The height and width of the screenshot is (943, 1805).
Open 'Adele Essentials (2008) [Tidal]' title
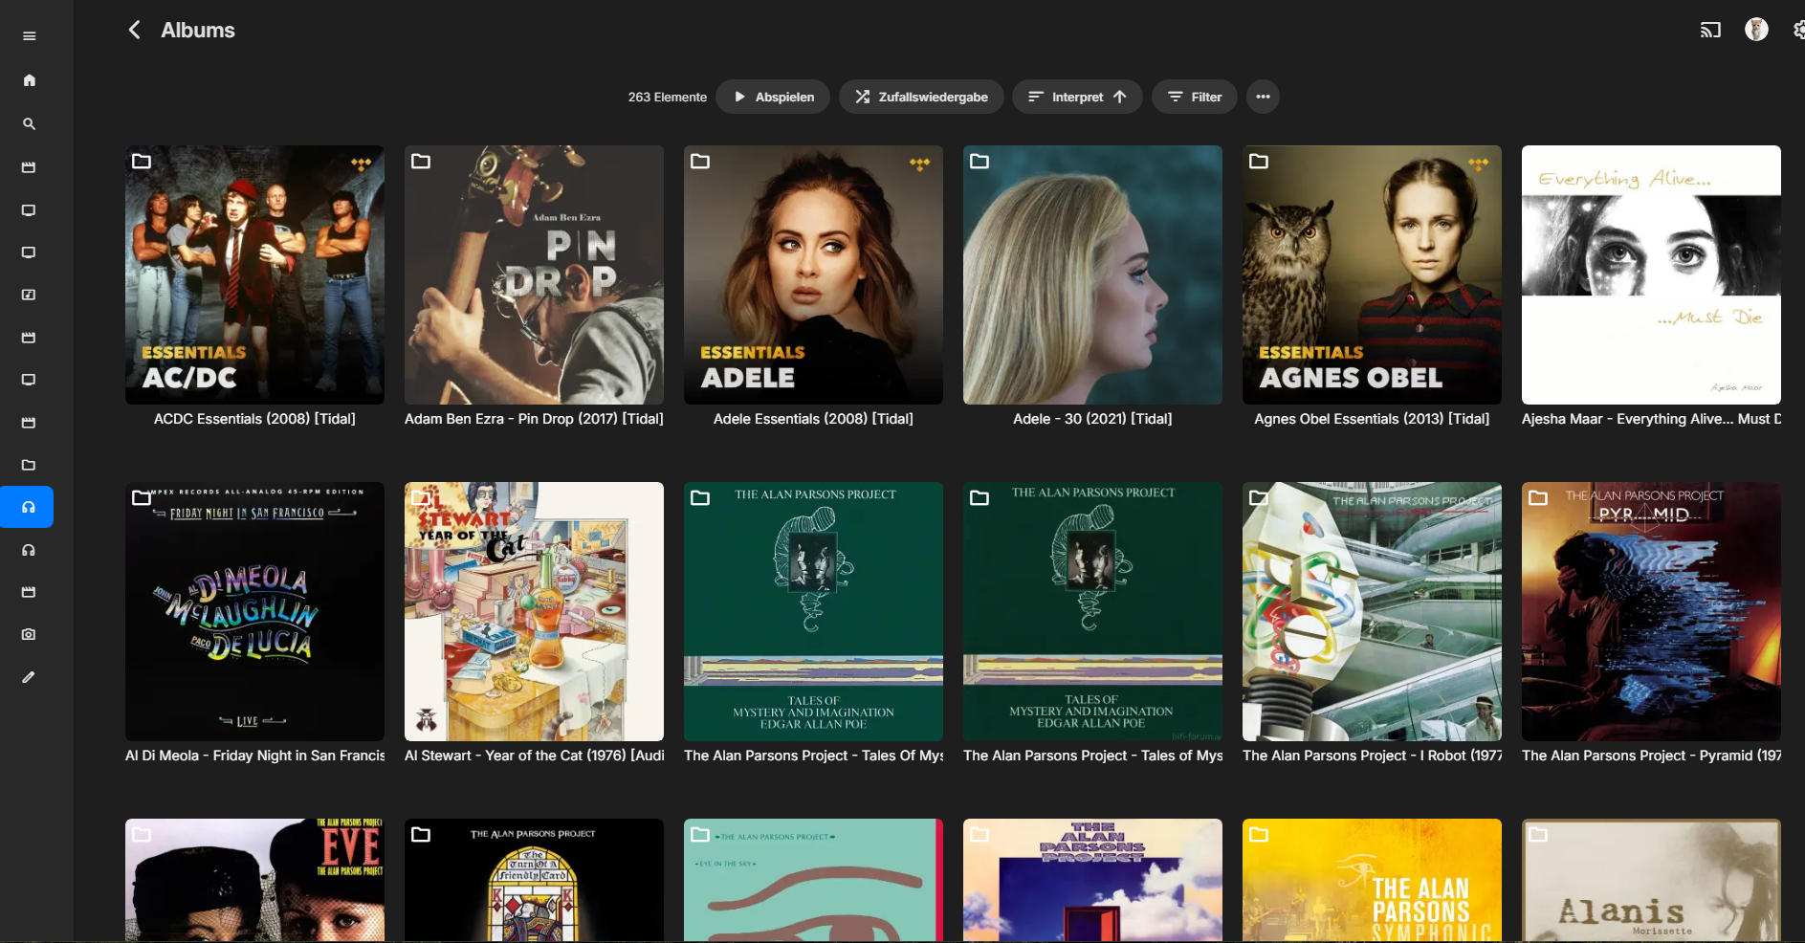point(813,419)
